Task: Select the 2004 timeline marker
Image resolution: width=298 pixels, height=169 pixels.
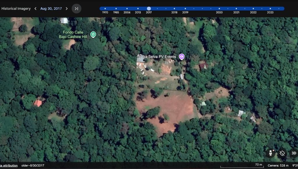Action: click(x=127, y=9)
